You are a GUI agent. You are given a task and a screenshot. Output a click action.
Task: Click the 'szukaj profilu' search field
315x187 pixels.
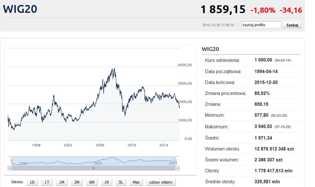click(x=261, y=25)
